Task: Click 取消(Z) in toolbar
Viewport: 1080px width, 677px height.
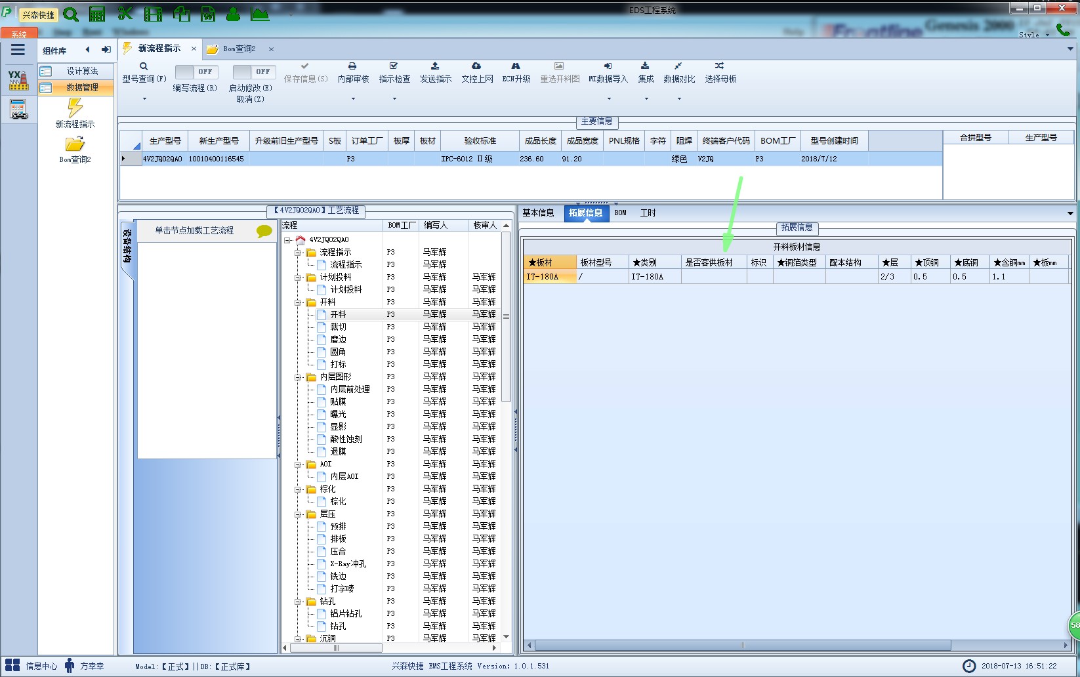Action: coord(250,100)
